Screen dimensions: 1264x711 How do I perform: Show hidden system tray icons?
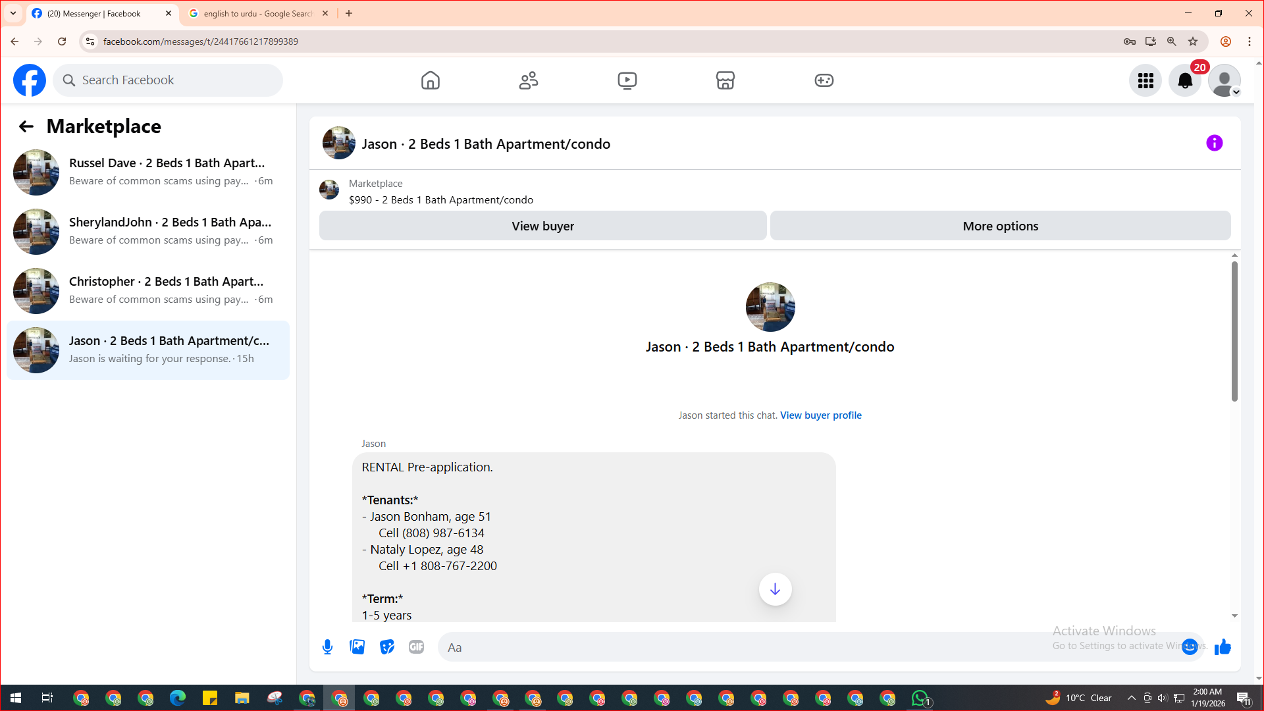(x=1132, y=698)
